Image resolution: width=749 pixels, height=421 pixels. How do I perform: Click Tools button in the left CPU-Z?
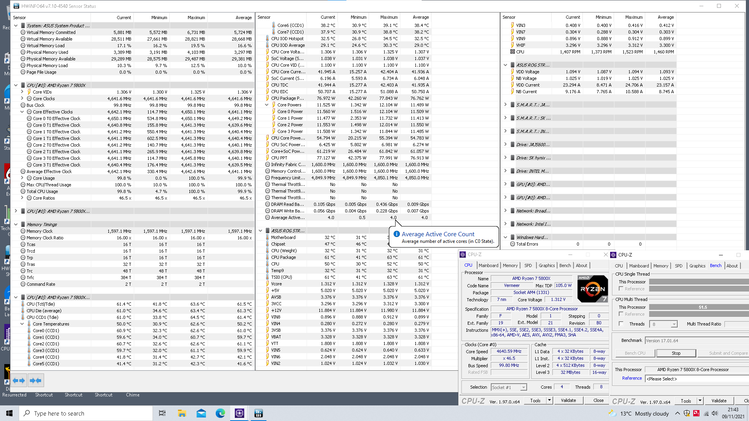[535, 400]
